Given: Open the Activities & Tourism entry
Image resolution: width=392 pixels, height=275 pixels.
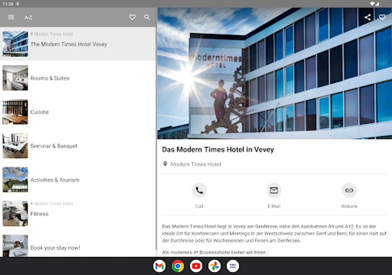Looking at the screenshot, I should [x=78, y=180].
